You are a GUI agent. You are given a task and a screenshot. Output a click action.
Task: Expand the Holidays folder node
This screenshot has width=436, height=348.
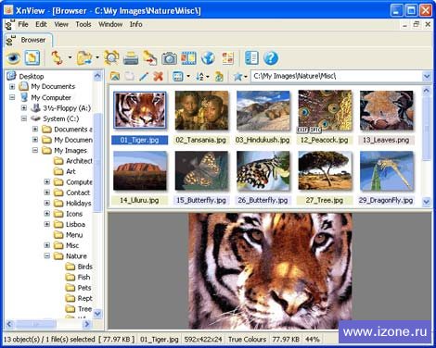(x=47, y=203)
